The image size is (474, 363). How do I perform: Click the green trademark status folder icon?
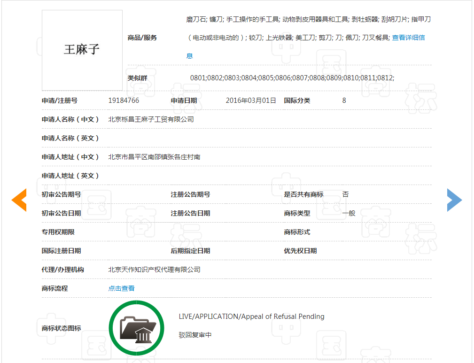coord(137,328)
